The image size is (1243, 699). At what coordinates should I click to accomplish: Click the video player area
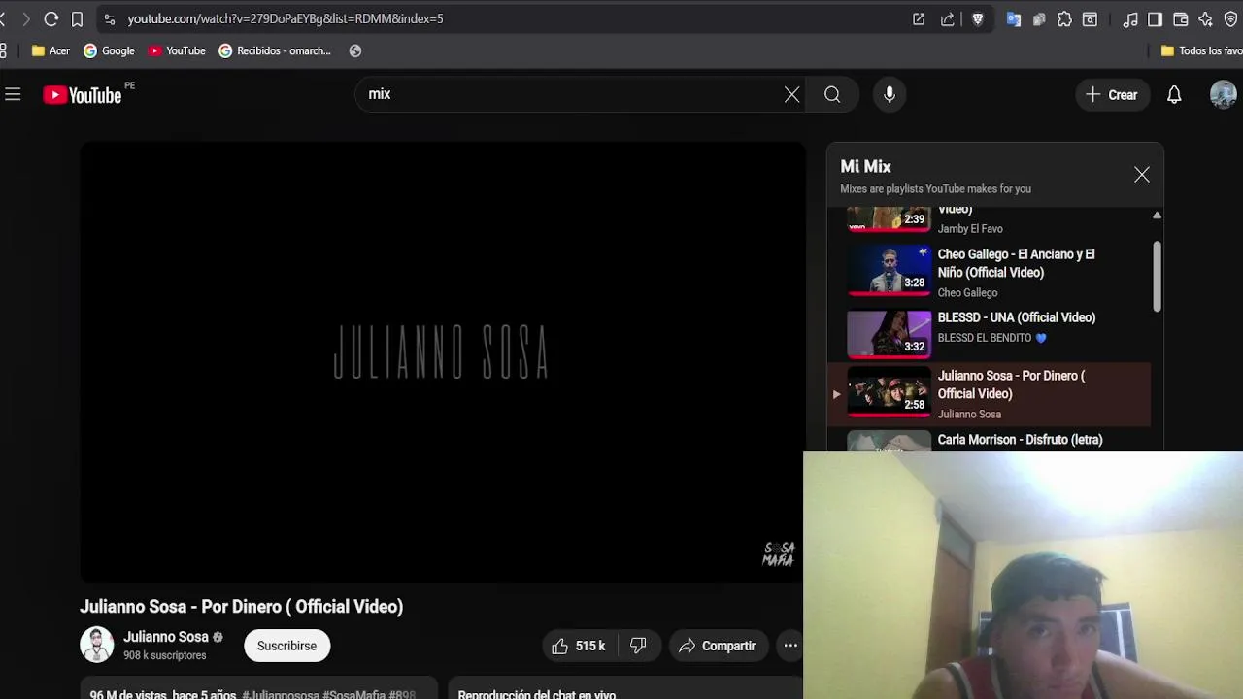(x=443, y=362)
